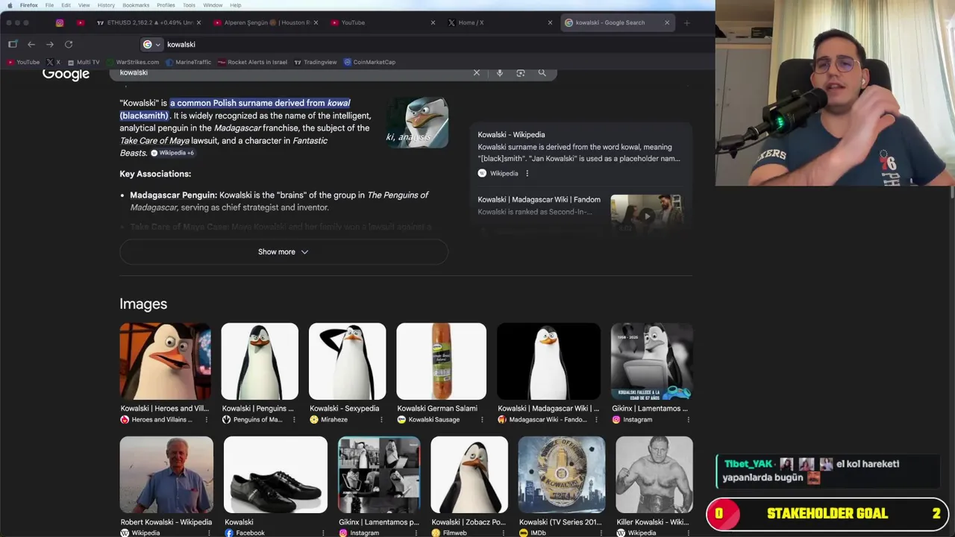Open the Kowalski Sexypedia image
This screenshot has height=537, width=955.
[347, 362]
